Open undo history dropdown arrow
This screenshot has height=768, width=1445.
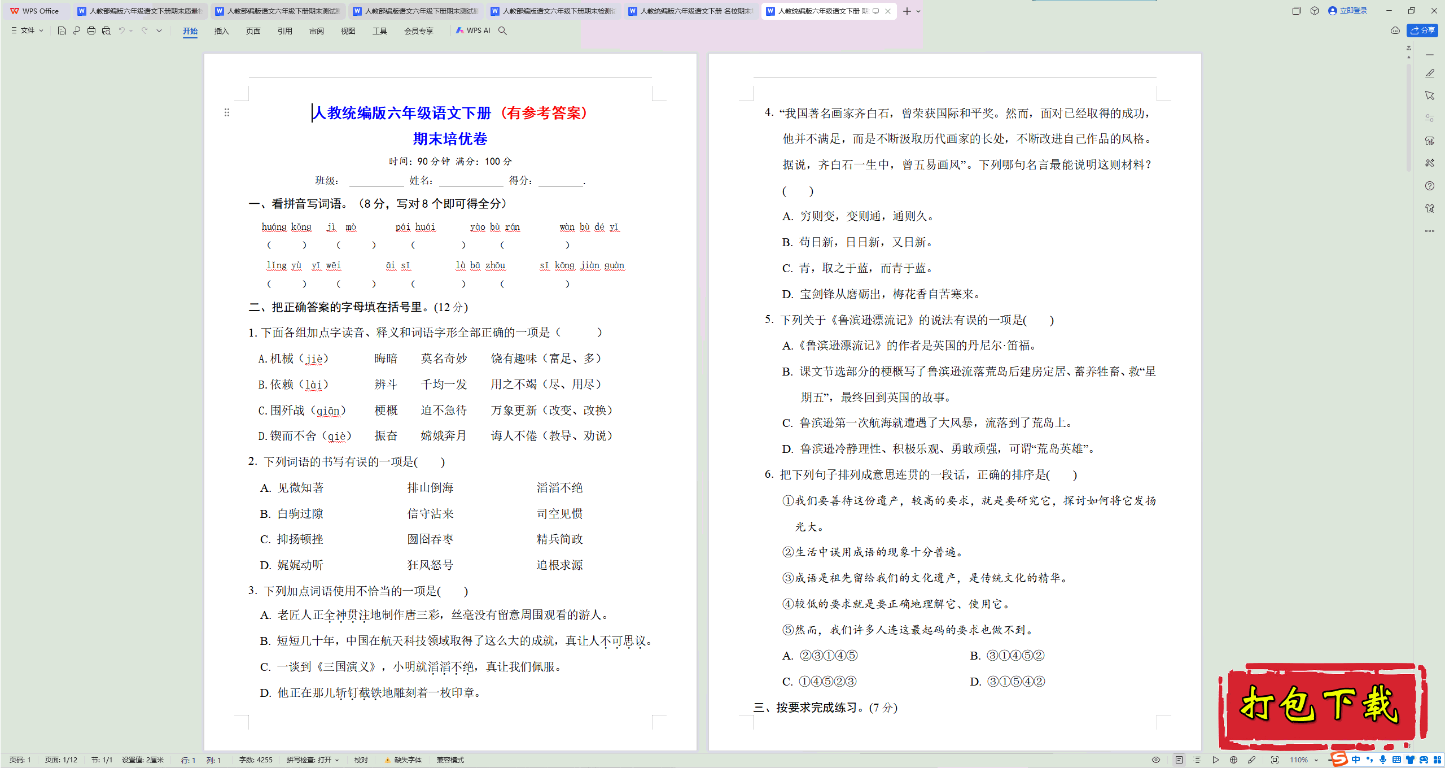[131, 30]
